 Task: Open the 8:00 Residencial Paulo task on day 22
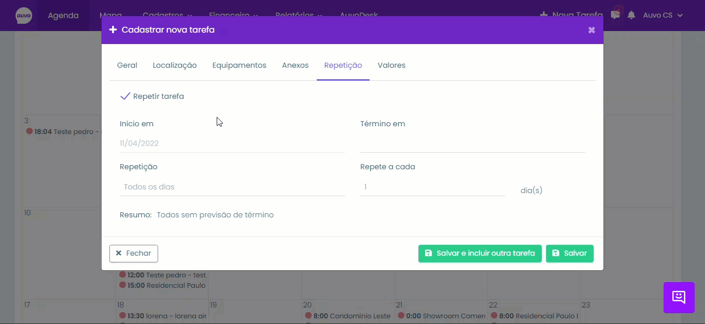[534, 316]
